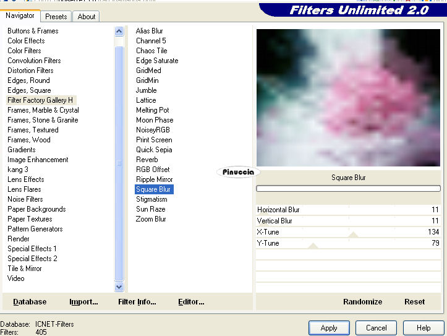Screen dimensions: 447x336
Task: Select Pattern Generators category
Action: point(35,229)
